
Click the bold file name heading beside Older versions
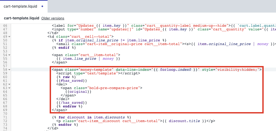tap(22, 18)
